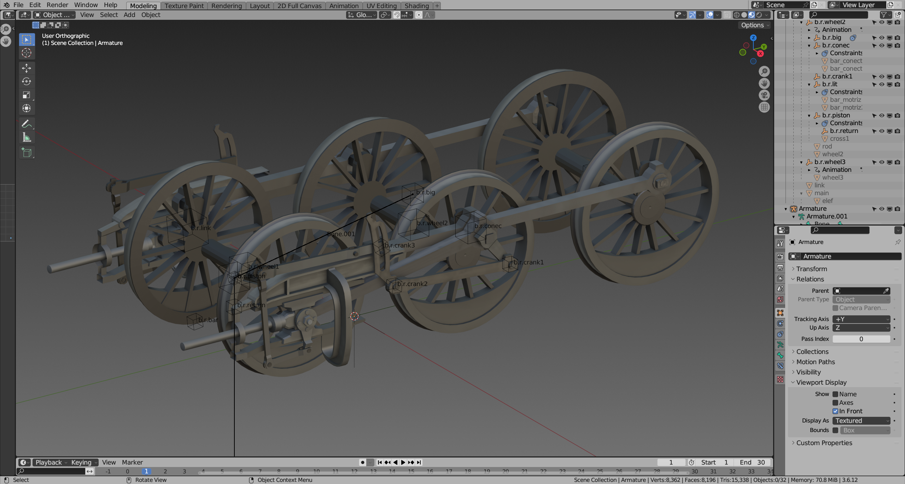Disable the In Front checkbox
This screenshot has width=905, height=484.
click(x=835, y=411)
